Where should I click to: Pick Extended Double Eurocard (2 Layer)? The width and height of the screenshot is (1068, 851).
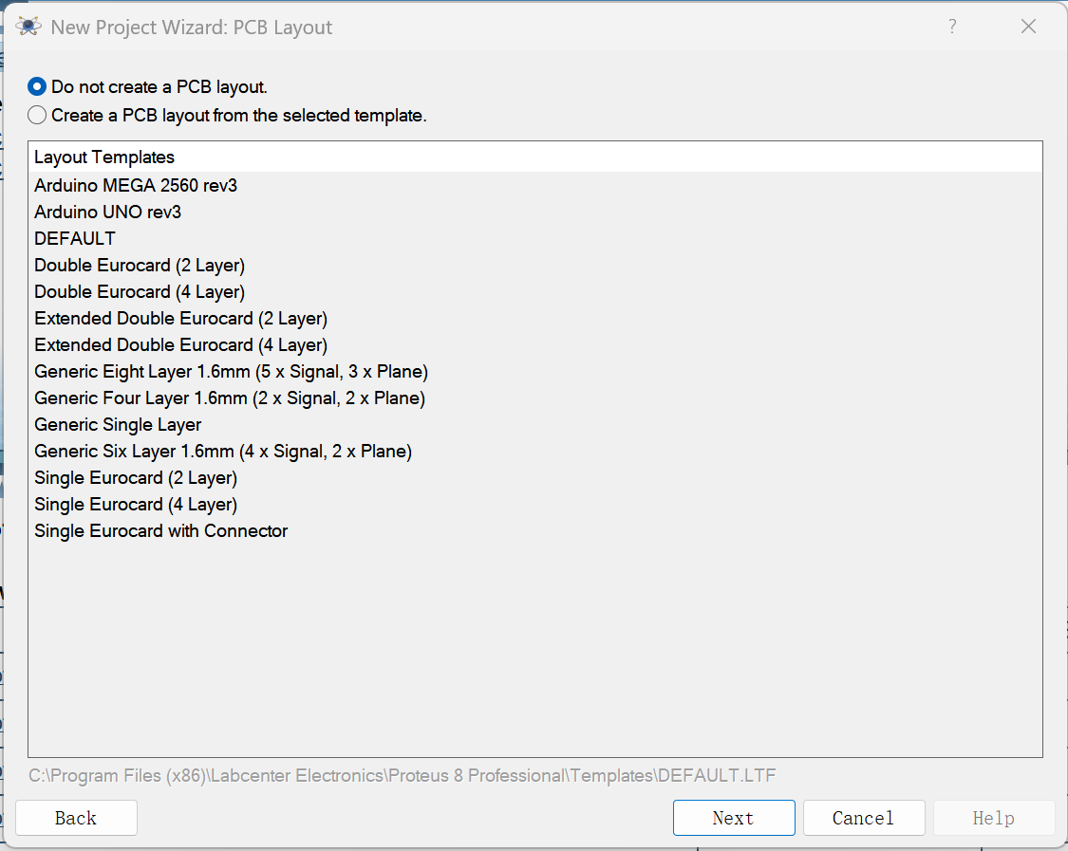180,318
